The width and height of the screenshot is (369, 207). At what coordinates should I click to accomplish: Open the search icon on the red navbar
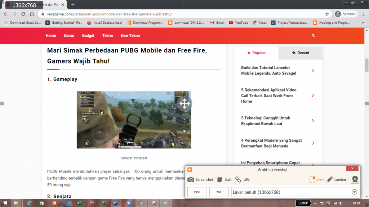(313, 36)
